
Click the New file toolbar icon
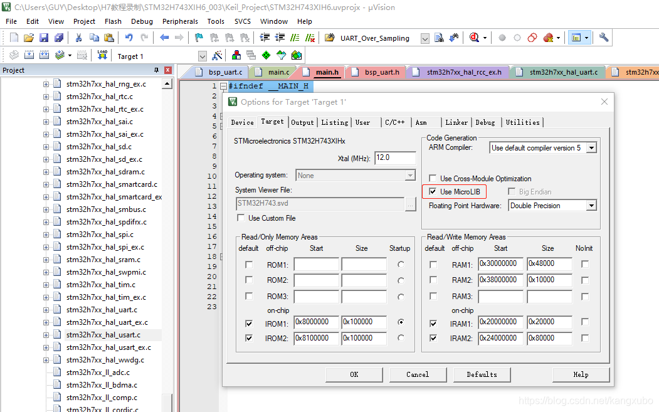tap(14, 38)
